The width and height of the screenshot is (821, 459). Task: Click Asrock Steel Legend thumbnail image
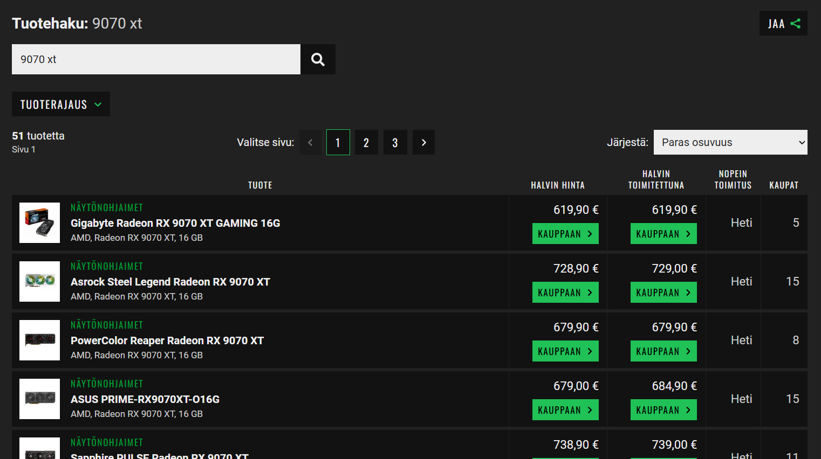(x=39, y=281)
